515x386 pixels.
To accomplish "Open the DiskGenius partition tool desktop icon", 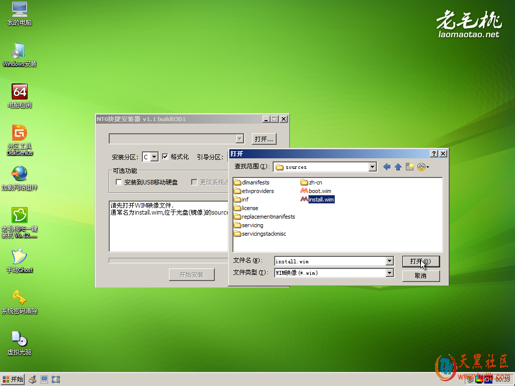I will (20, 134).
